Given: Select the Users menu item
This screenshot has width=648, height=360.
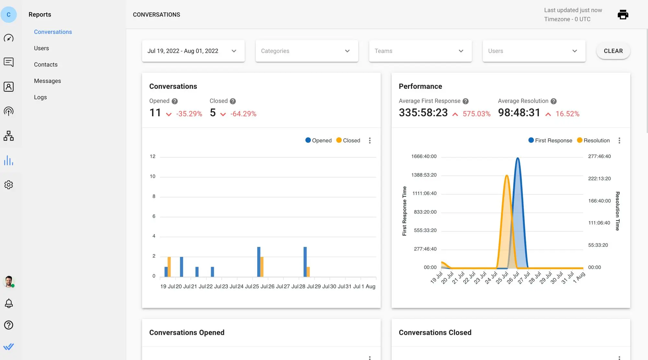Looking at the screenshot, I should (x=41, y=48).
